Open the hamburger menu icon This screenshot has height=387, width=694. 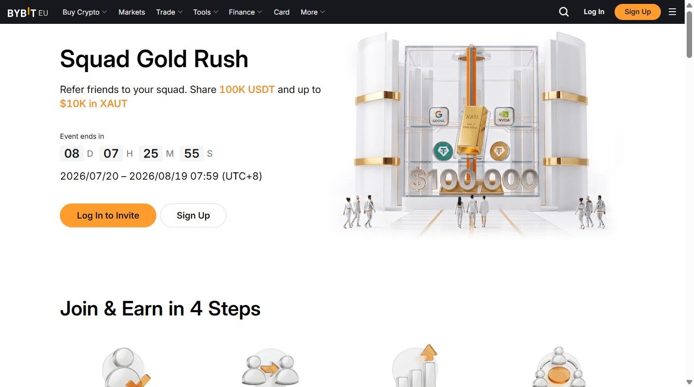click(x=673, y=12)
